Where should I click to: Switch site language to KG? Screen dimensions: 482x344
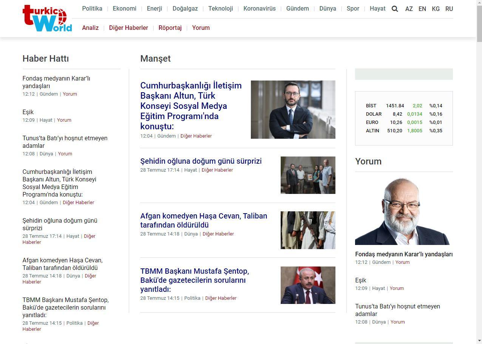tap(436, 9)
